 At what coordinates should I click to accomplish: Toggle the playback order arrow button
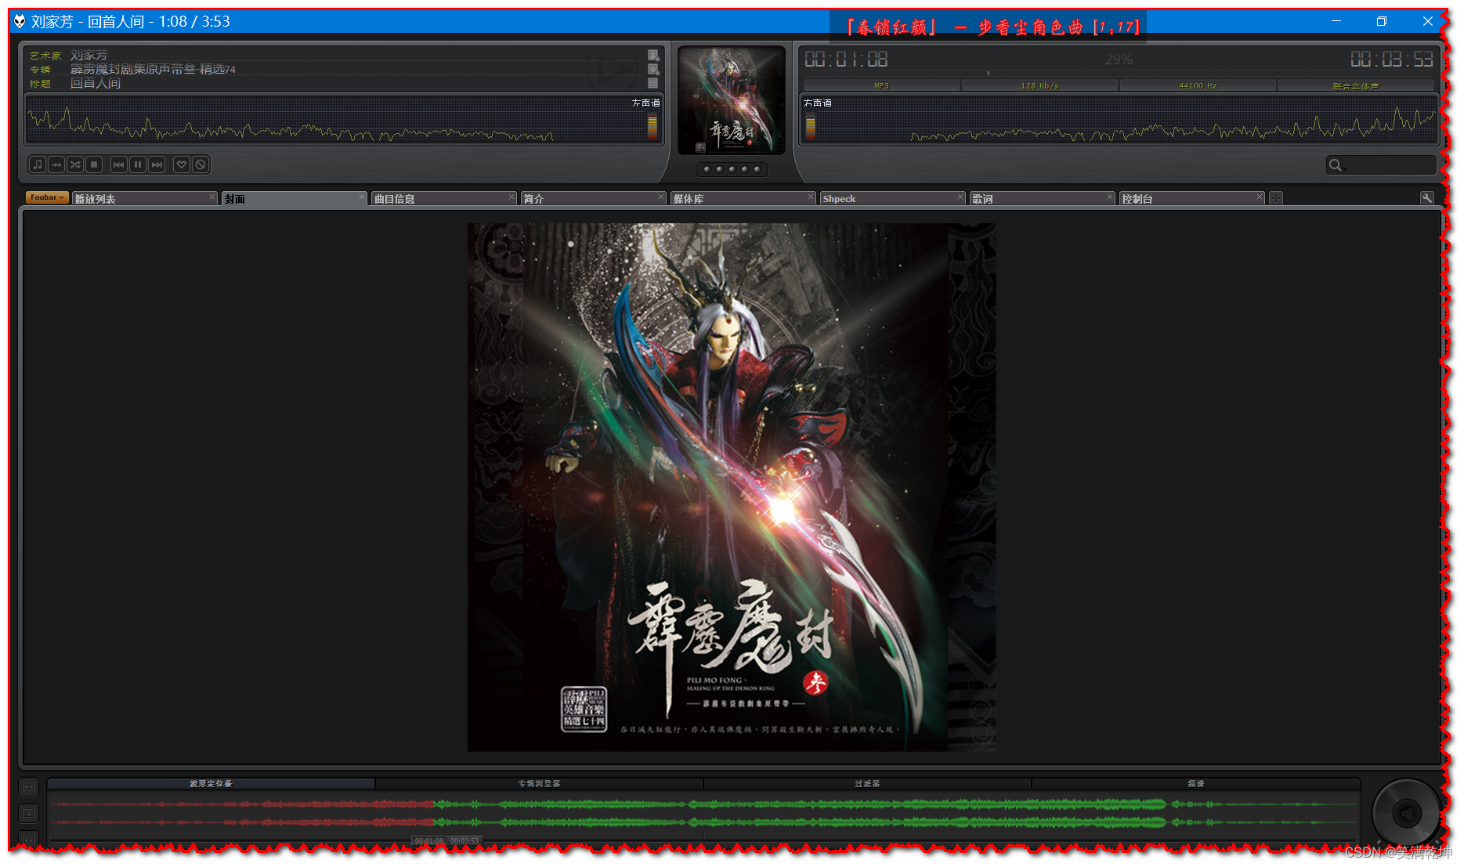click(56, 164)
